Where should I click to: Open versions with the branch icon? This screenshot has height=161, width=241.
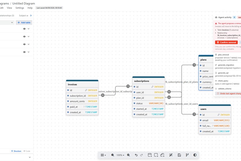click(187, 155)
